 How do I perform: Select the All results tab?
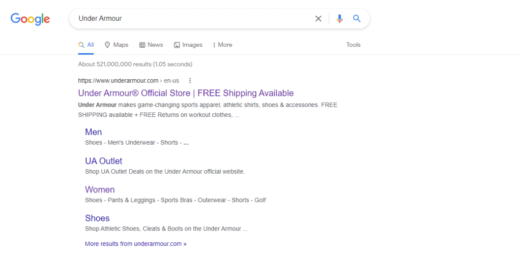tap(86, 45)
